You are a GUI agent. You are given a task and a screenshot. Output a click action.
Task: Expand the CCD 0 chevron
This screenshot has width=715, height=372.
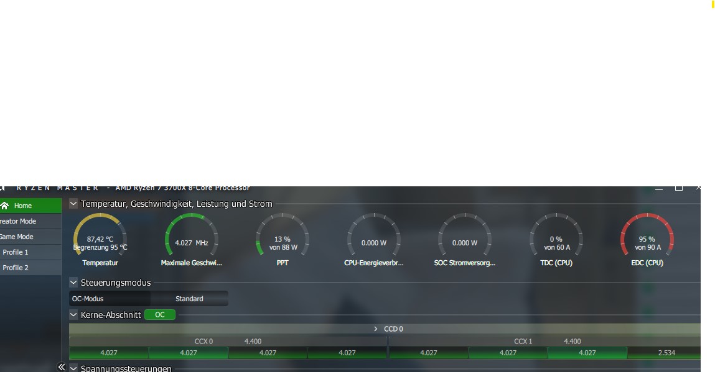click(x=376, y=329)
